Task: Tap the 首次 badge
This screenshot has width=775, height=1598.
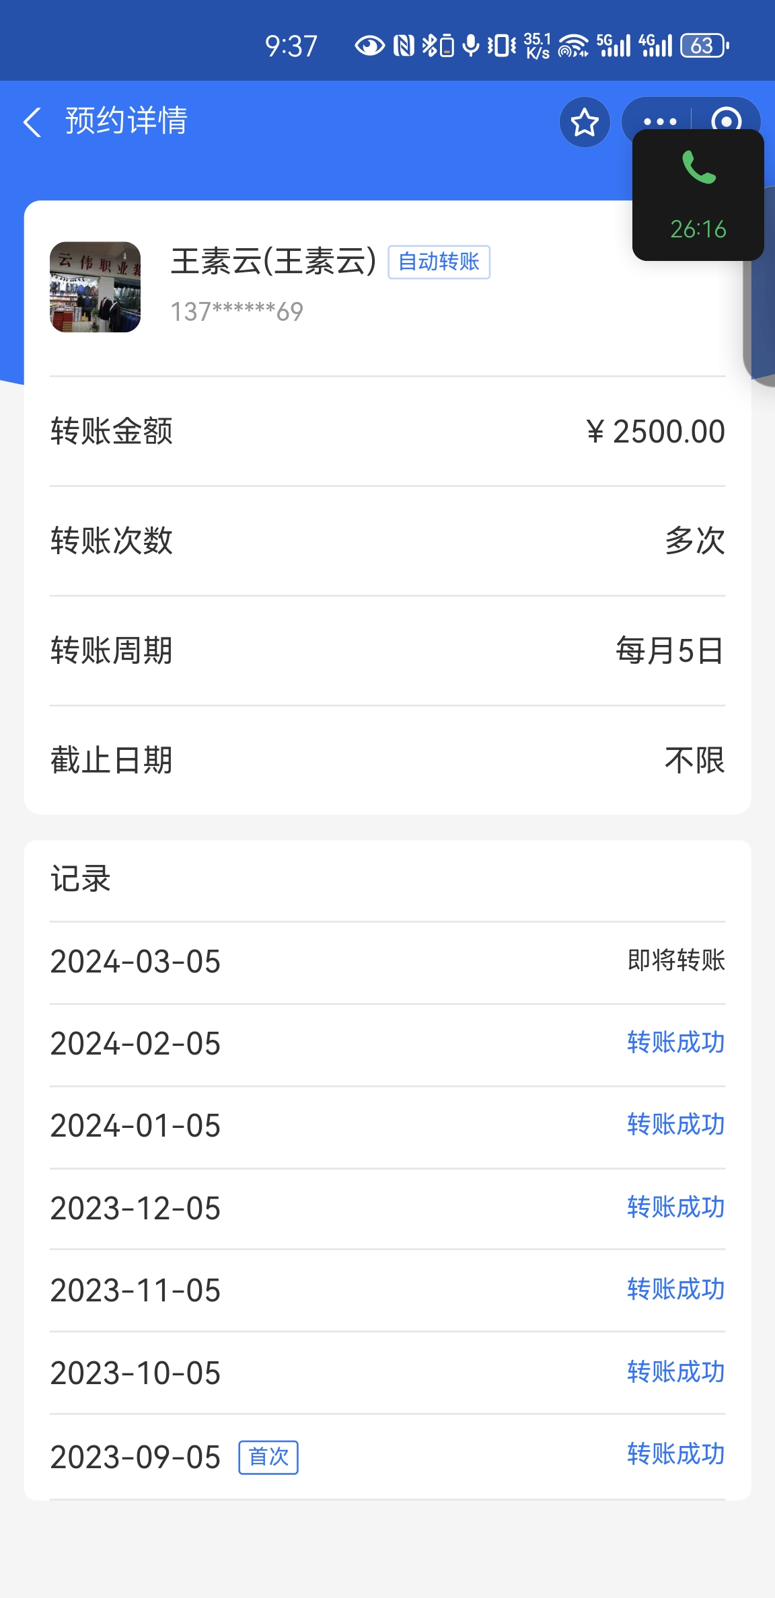Action: pyautogui.click(x=268, y=1457)
